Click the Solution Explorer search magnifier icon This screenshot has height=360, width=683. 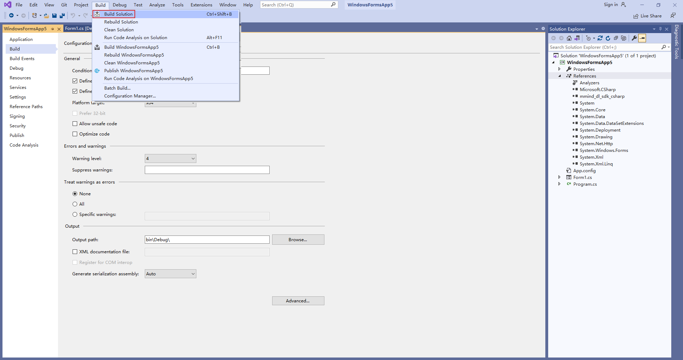[x=664, y=47]
